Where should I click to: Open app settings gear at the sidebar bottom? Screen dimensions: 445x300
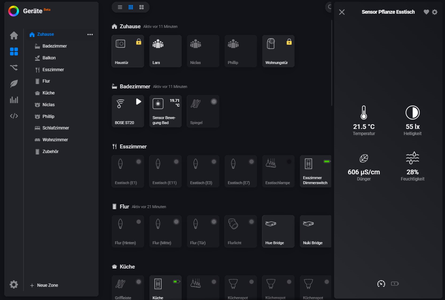point(14,285)
